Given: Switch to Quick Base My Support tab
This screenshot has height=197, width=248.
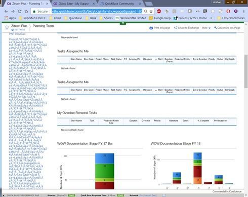Looking at the screenshot, I should point(73,4).
